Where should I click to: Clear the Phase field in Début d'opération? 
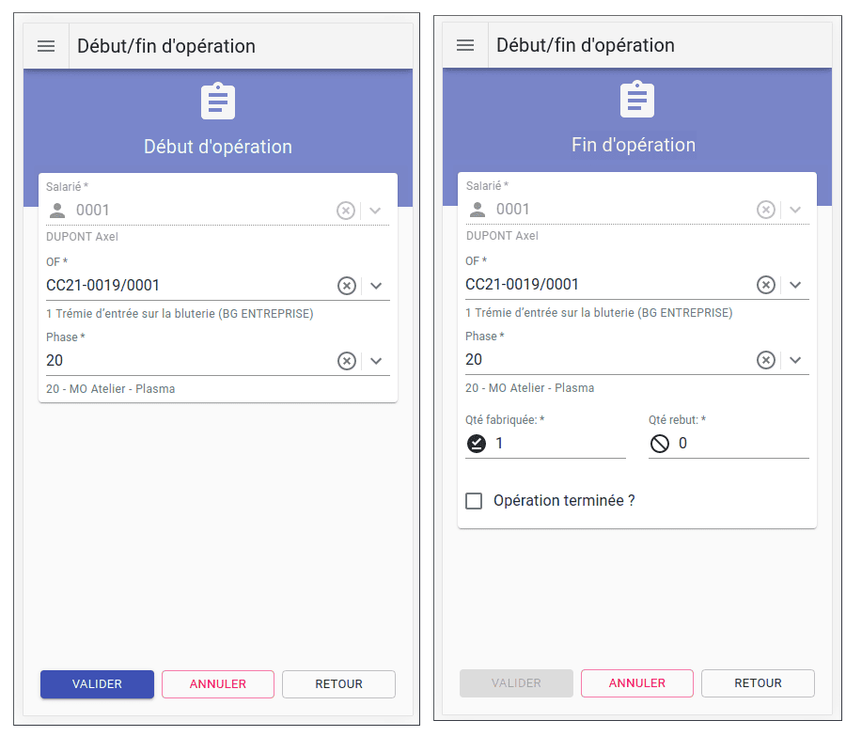347,361
